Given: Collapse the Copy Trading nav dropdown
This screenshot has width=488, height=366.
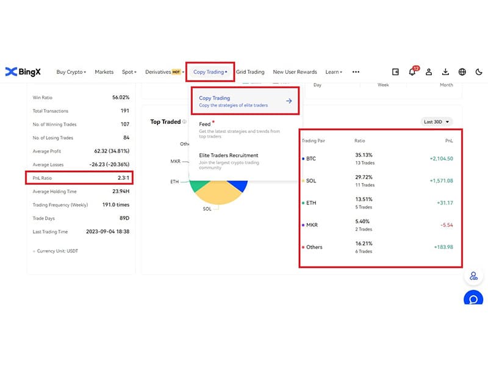Looking at the screenshot, I should 210,72.
